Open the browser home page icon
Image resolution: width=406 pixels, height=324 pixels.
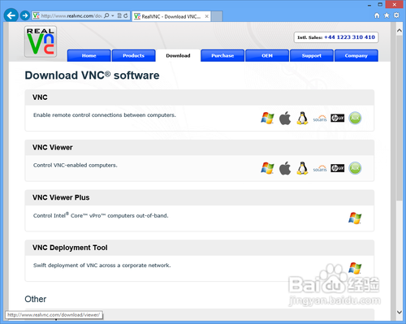click(377, 15)
